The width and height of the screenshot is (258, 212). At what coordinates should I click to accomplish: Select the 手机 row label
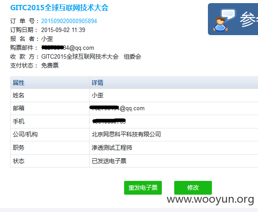pos(19,122)
